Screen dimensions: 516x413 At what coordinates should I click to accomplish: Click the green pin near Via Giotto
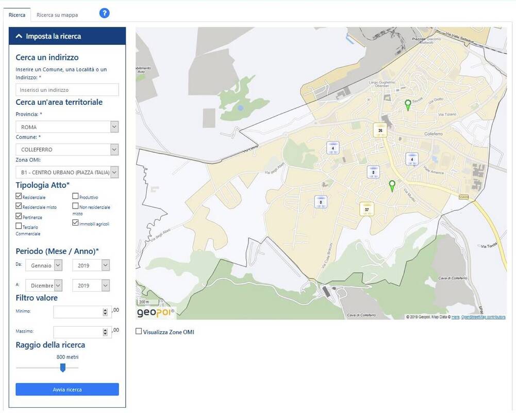[408, 105]
